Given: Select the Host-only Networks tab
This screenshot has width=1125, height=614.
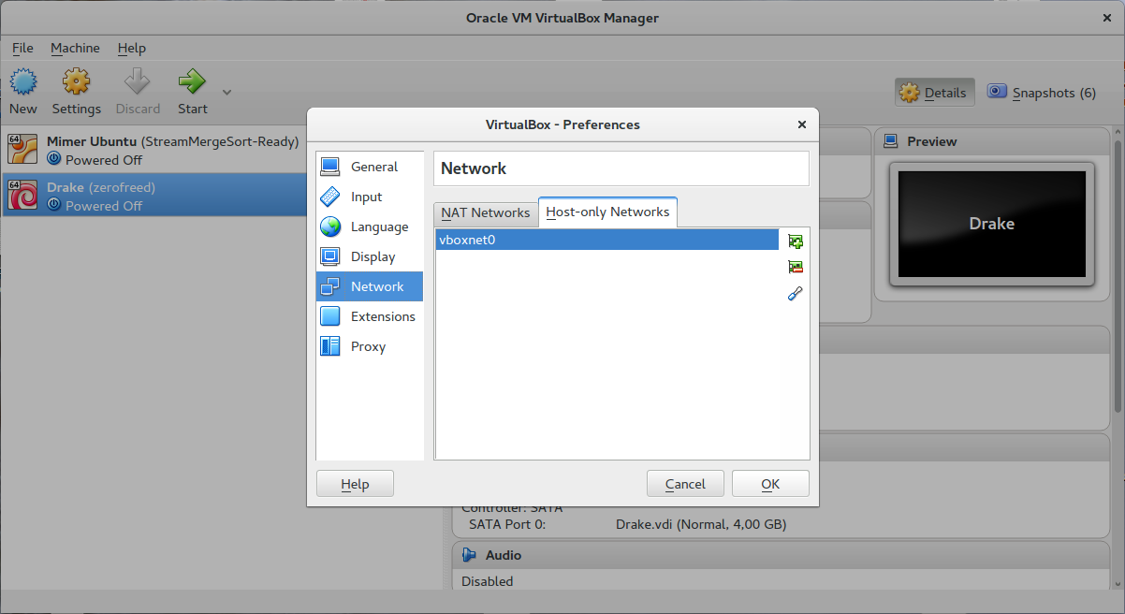Looking at the screenshot, I should click(607, 212).
